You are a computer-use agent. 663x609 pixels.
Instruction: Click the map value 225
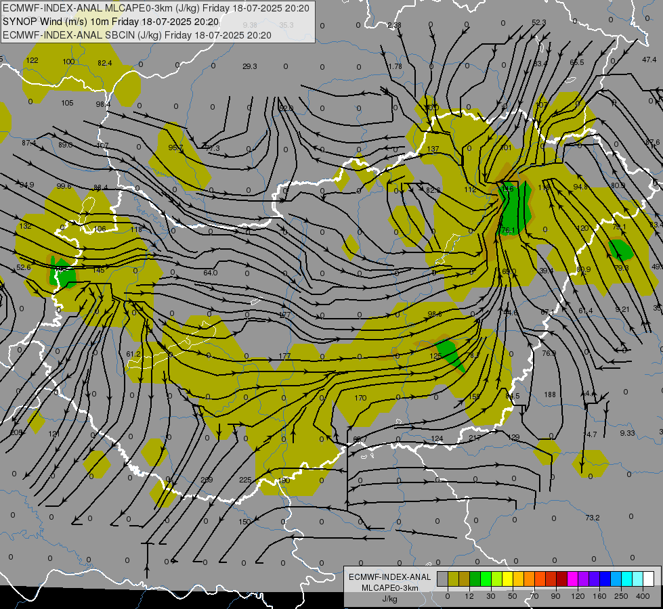pyautogui.click(x=245, y=480)
